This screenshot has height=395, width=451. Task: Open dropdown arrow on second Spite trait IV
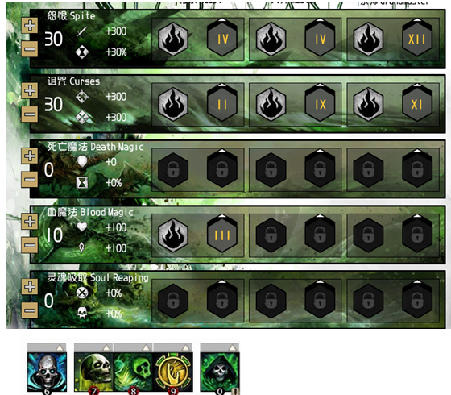[320, 20]
